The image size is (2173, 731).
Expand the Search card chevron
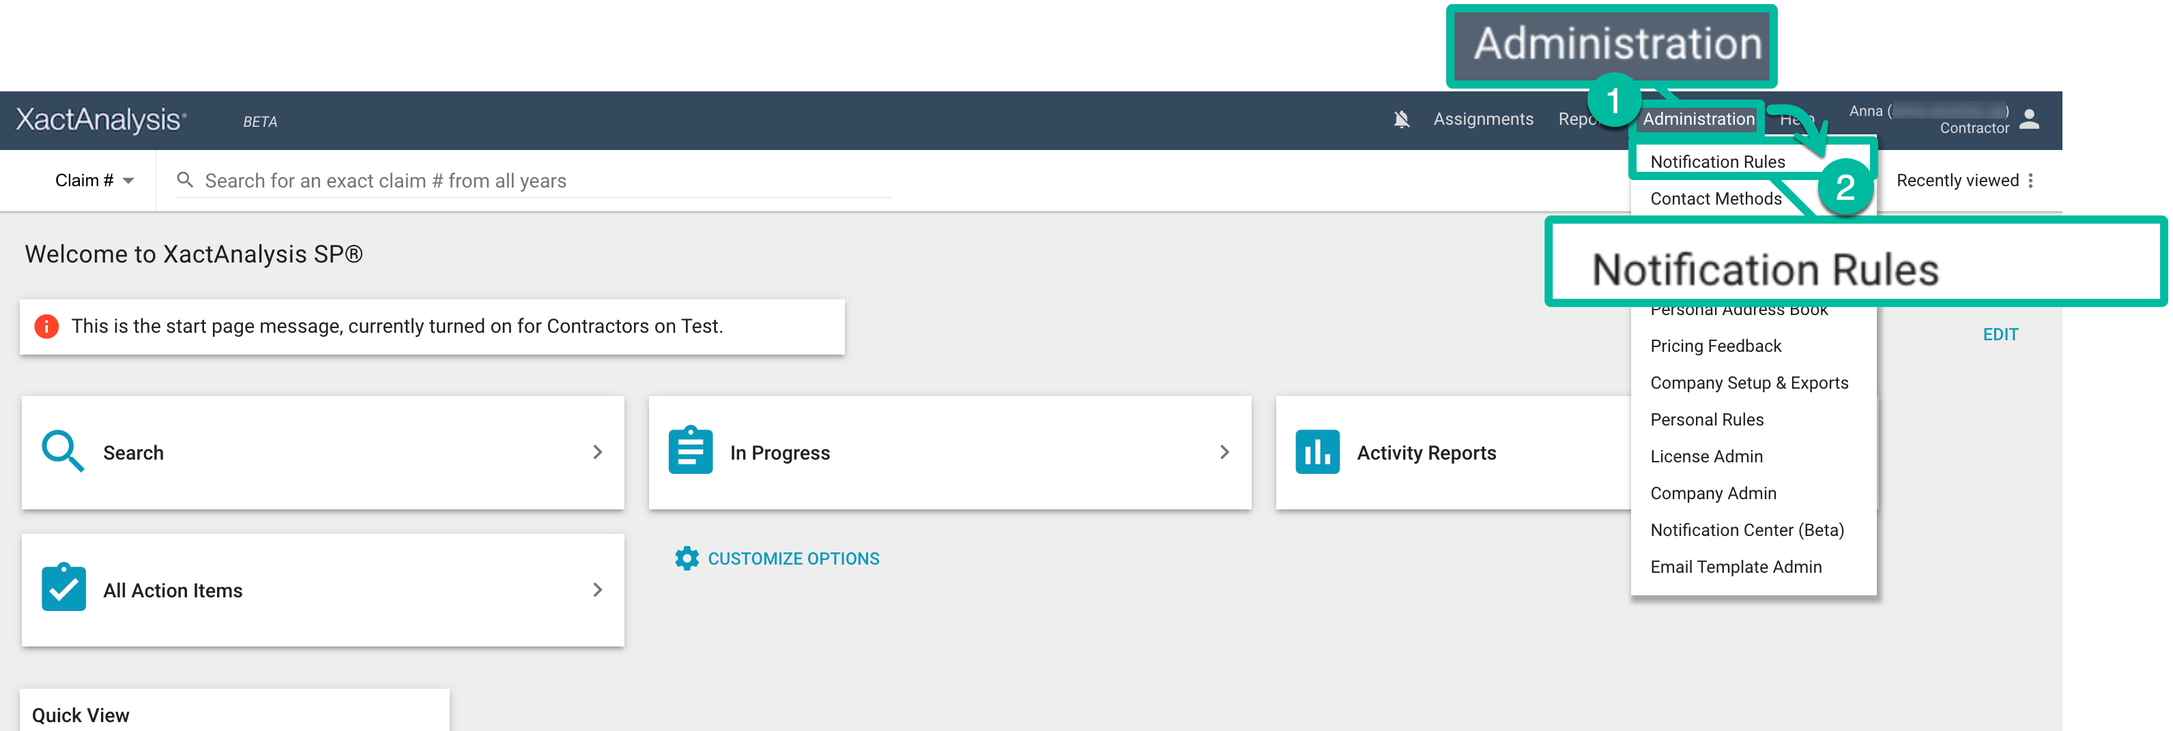tap(597, 452)
